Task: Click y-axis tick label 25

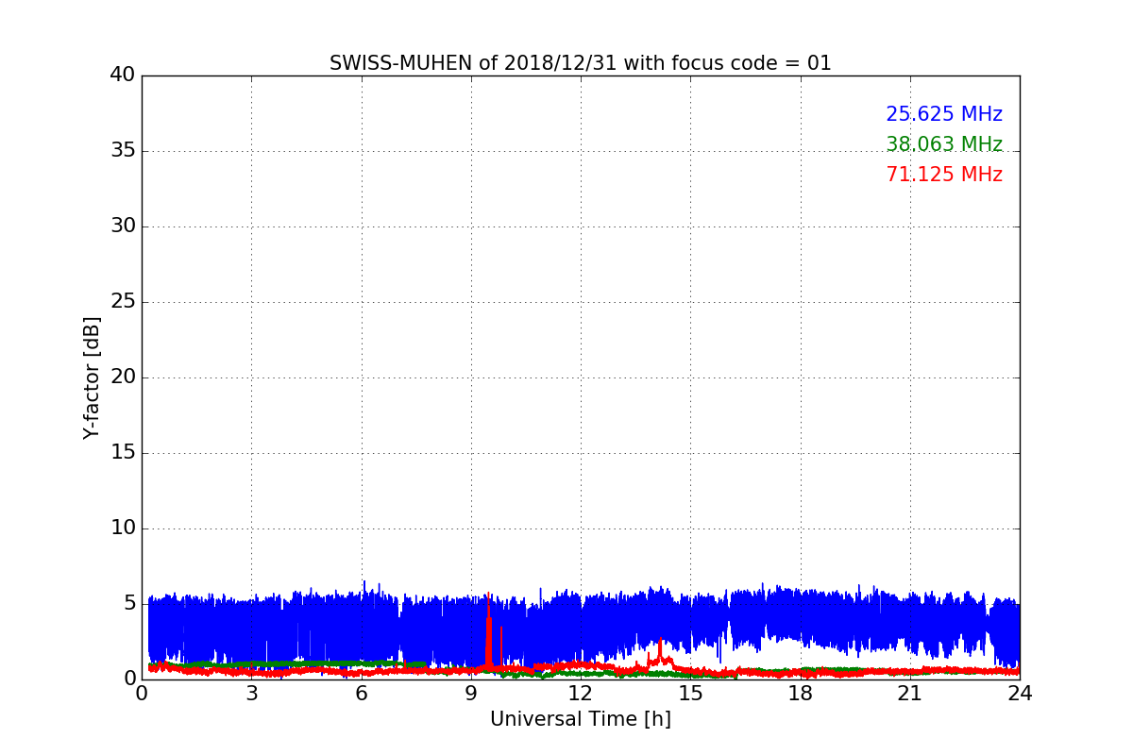Action: click(x=123, y=301)
